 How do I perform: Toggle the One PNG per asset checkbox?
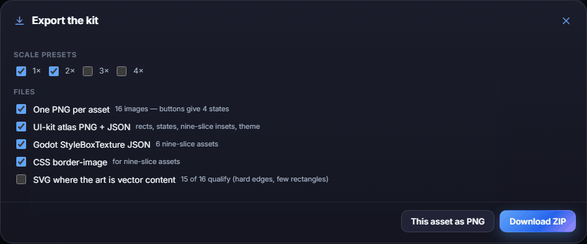(x=22, y=109)
